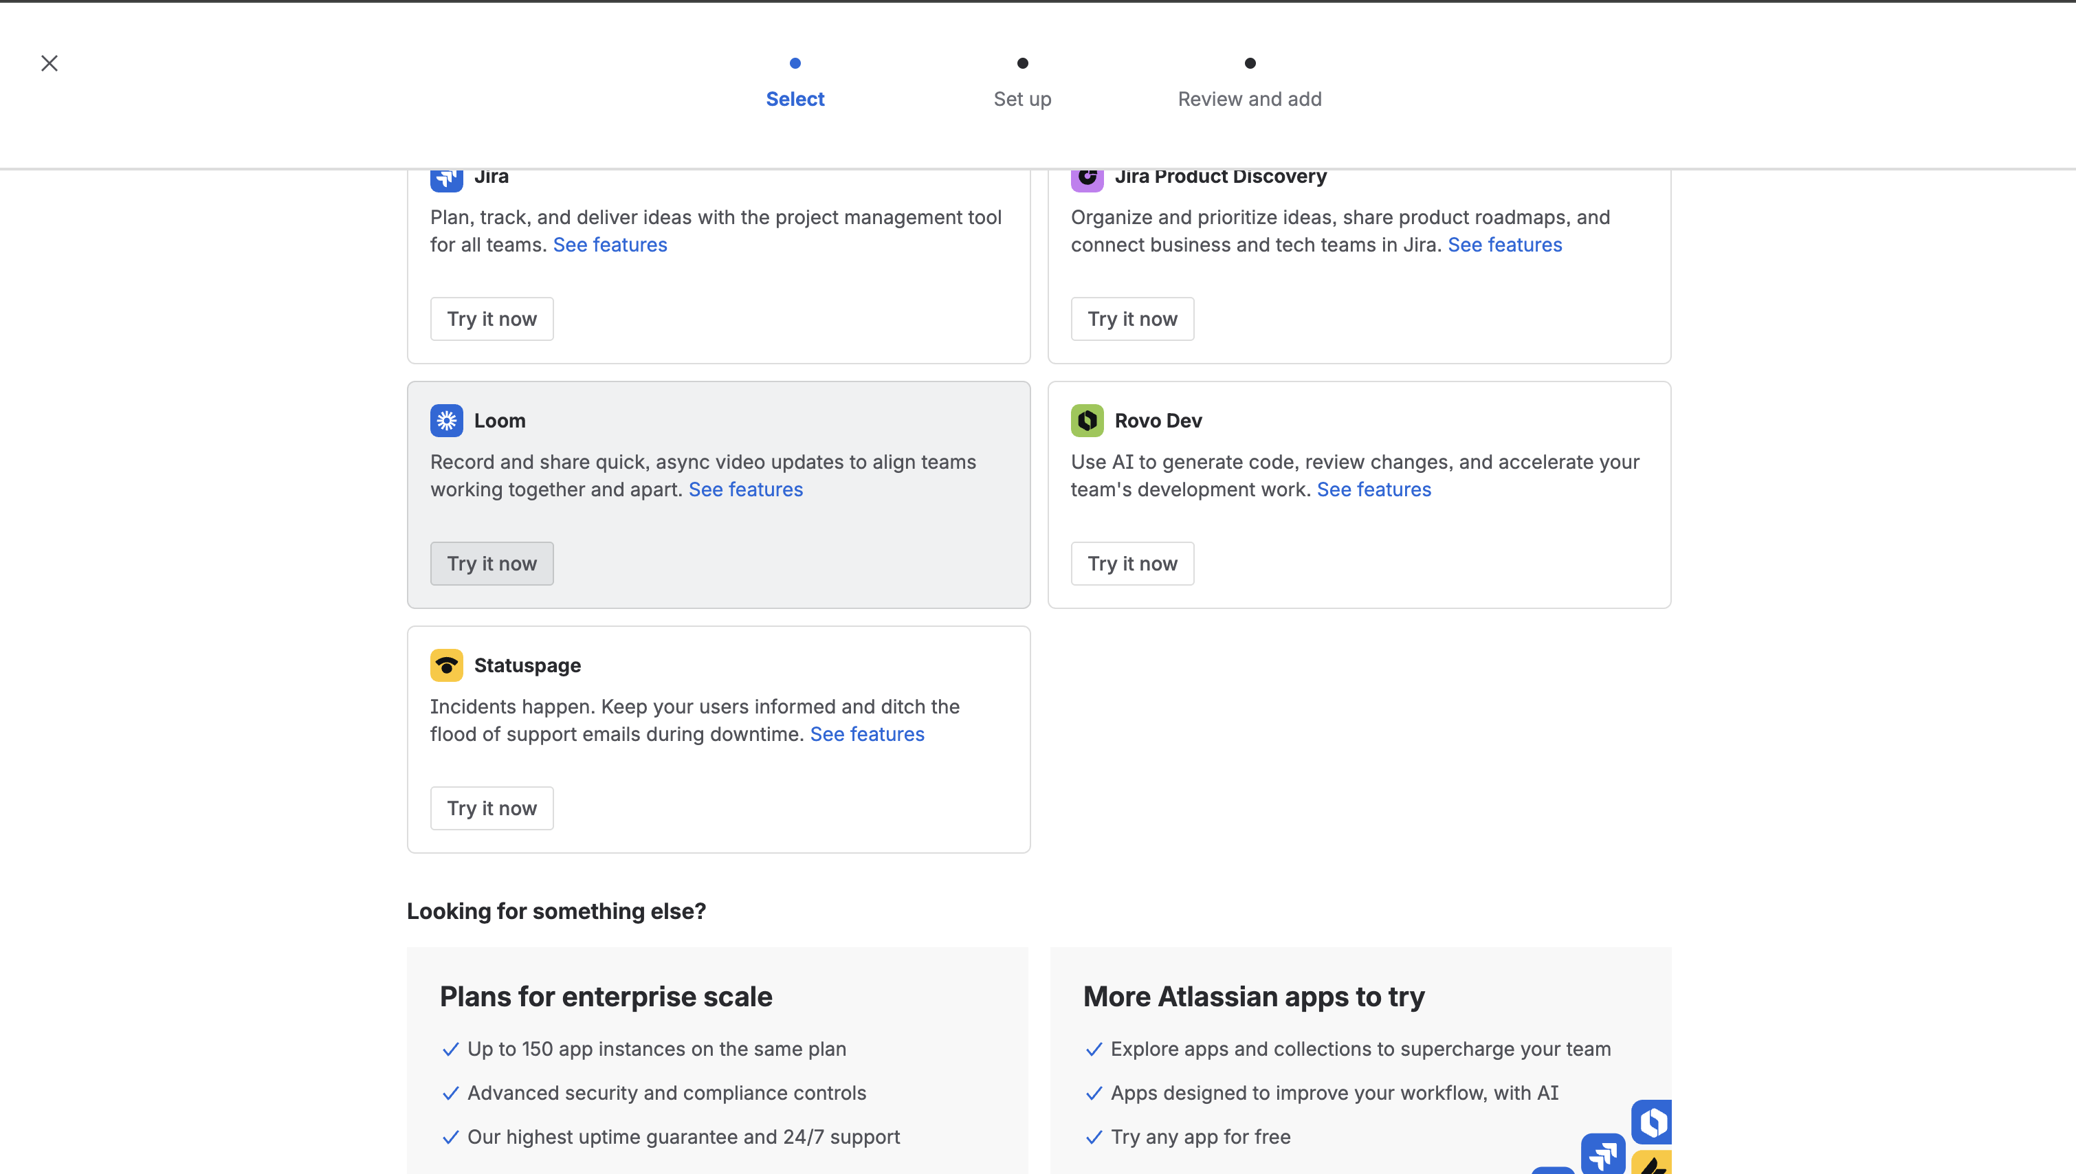Image resolution: width=2076 pixels, height=1174 pixels.
Task: Click the Statuspage card title
Action: 527,665
